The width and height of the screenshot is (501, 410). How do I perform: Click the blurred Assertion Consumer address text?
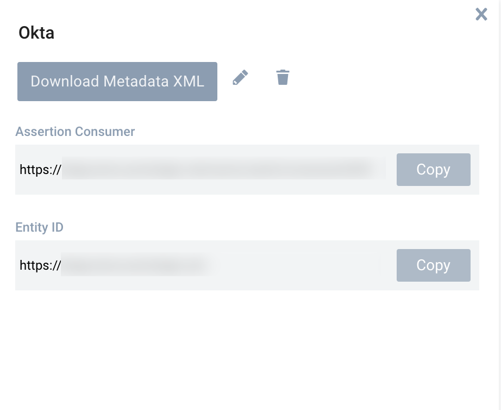point(223,169)
